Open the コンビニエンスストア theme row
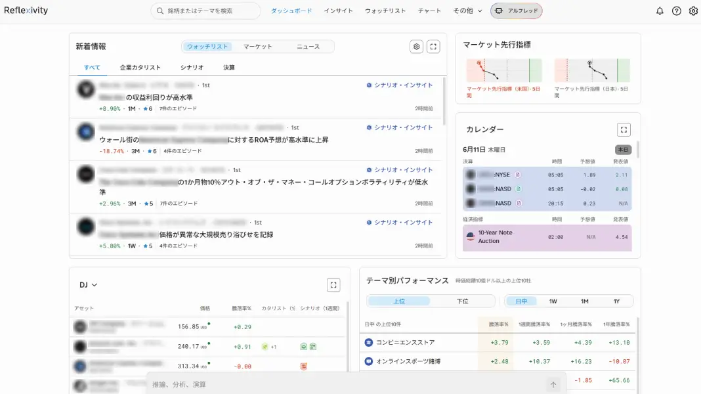 click(x=498, y=343)
